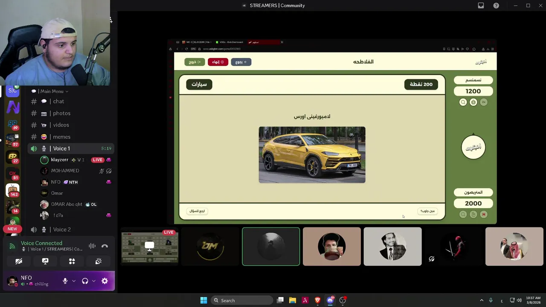Open File Explorer from taskbar
546x307 pixels.
pos(293,300)
